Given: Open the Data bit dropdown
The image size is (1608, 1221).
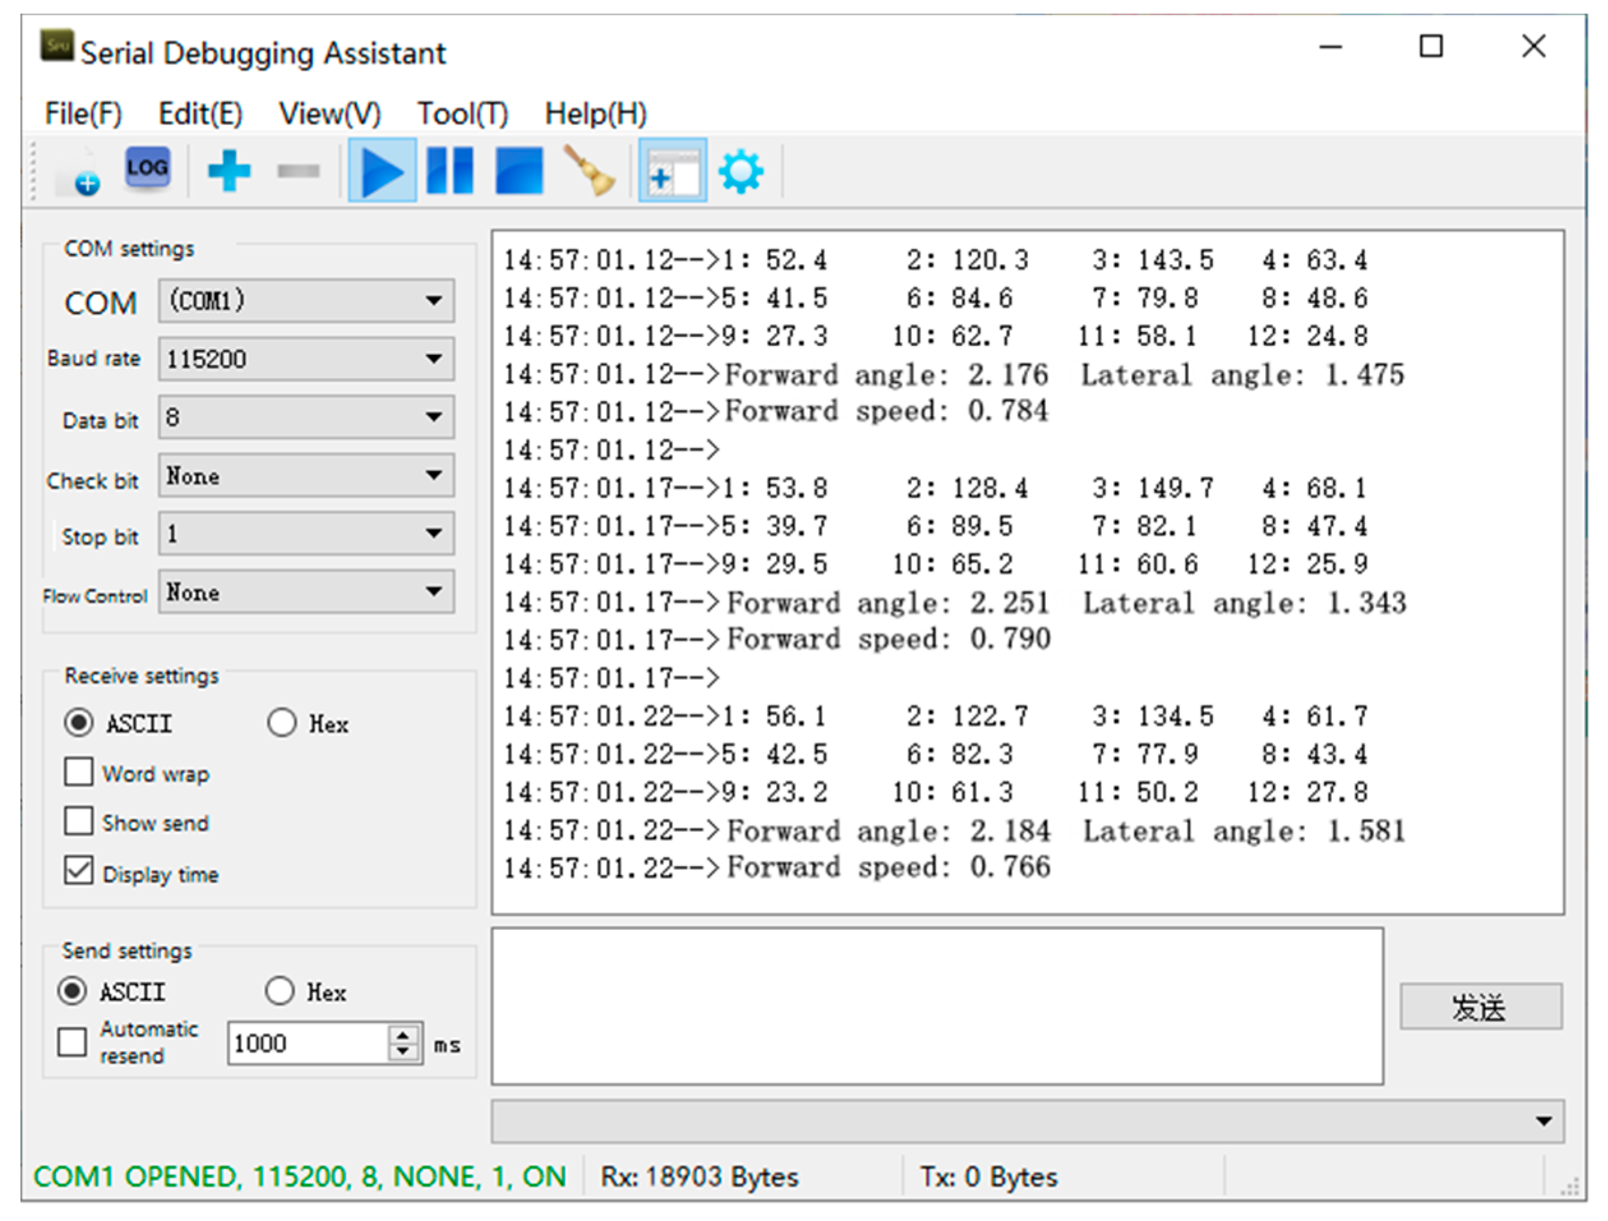Looking at the screenshot, I should click(307, 417).
